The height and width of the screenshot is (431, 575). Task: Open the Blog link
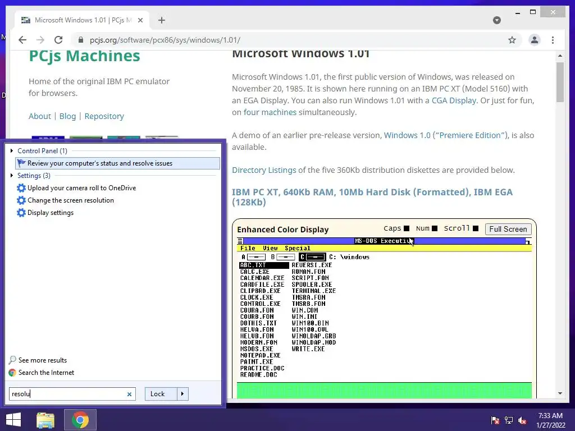click(67, 116)
